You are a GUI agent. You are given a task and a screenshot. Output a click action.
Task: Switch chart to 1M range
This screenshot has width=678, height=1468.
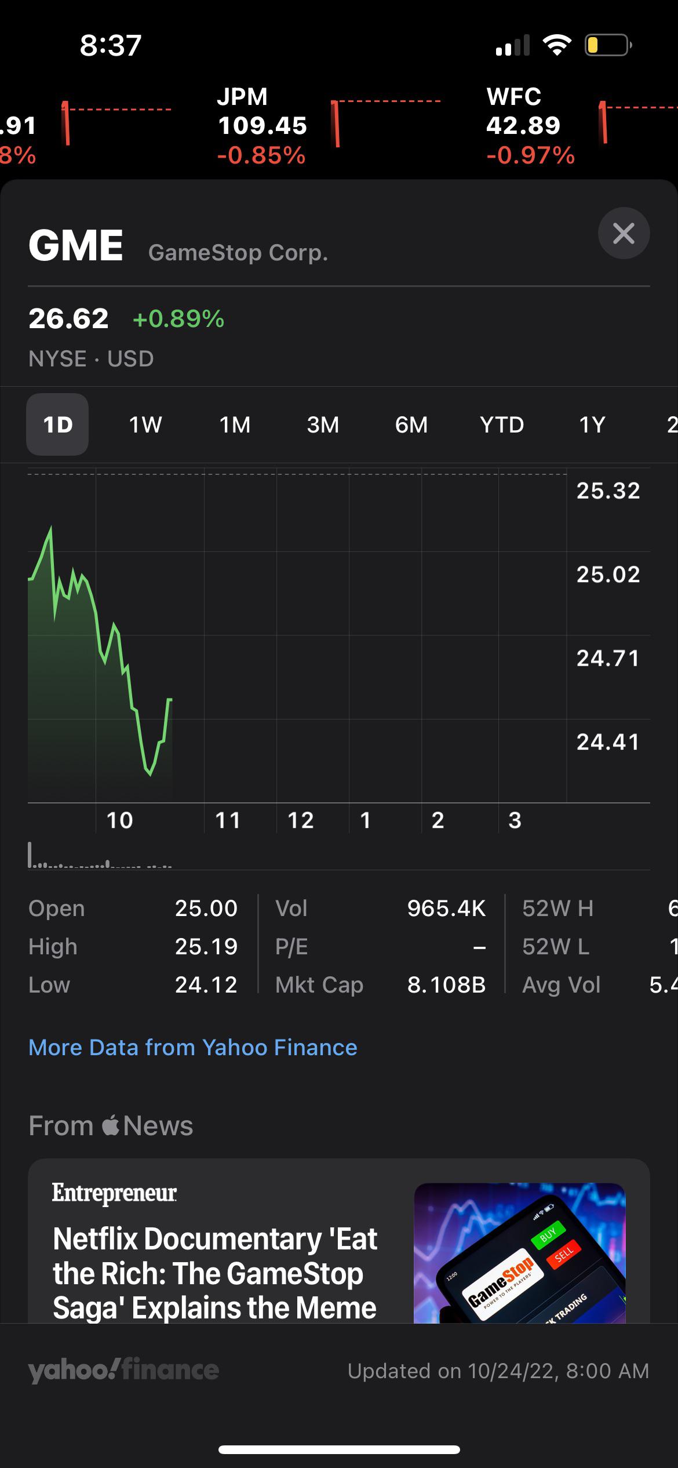pos(235,425)
